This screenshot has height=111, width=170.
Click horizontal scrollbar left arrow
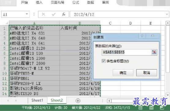pyautogui.click(x=109, y=101)
